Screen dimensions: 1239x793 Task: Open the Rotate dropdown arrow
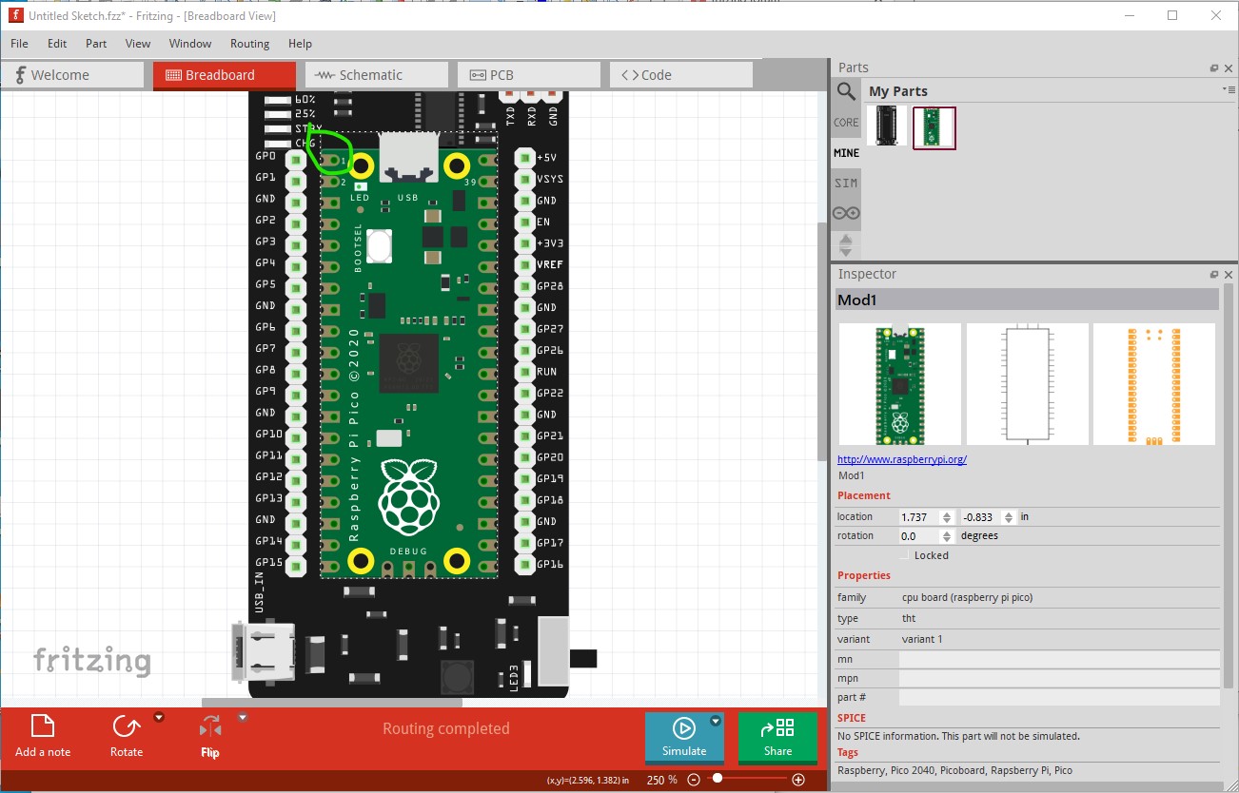click(159, 718)
